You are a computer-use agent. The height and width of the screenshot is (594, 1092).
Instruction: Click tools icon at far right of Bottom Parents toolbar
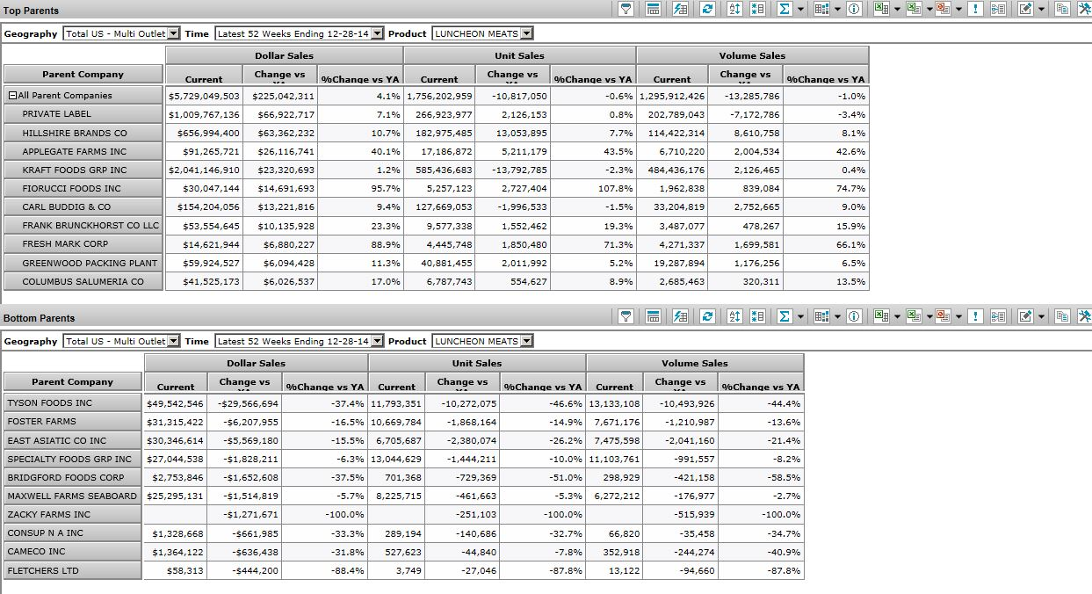(1083, 316)
